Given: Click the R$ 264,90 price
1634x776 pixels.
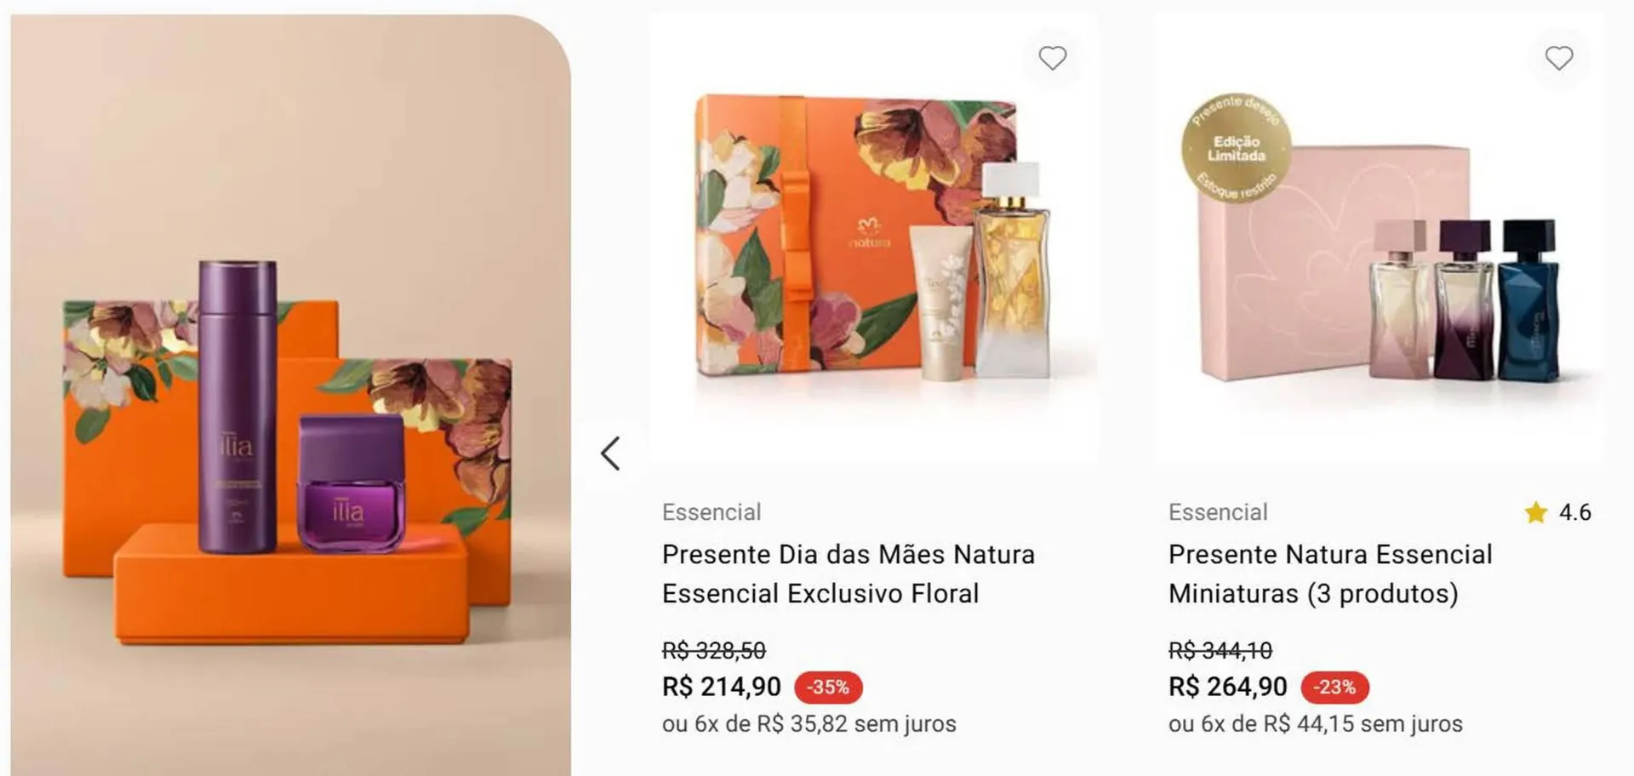Looking at the screenshot, I should [1228, 687].
